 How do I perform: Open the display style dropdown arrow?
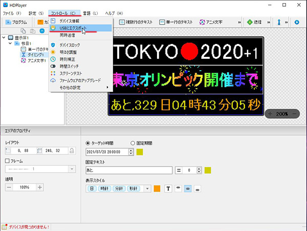tap(147, 188)
